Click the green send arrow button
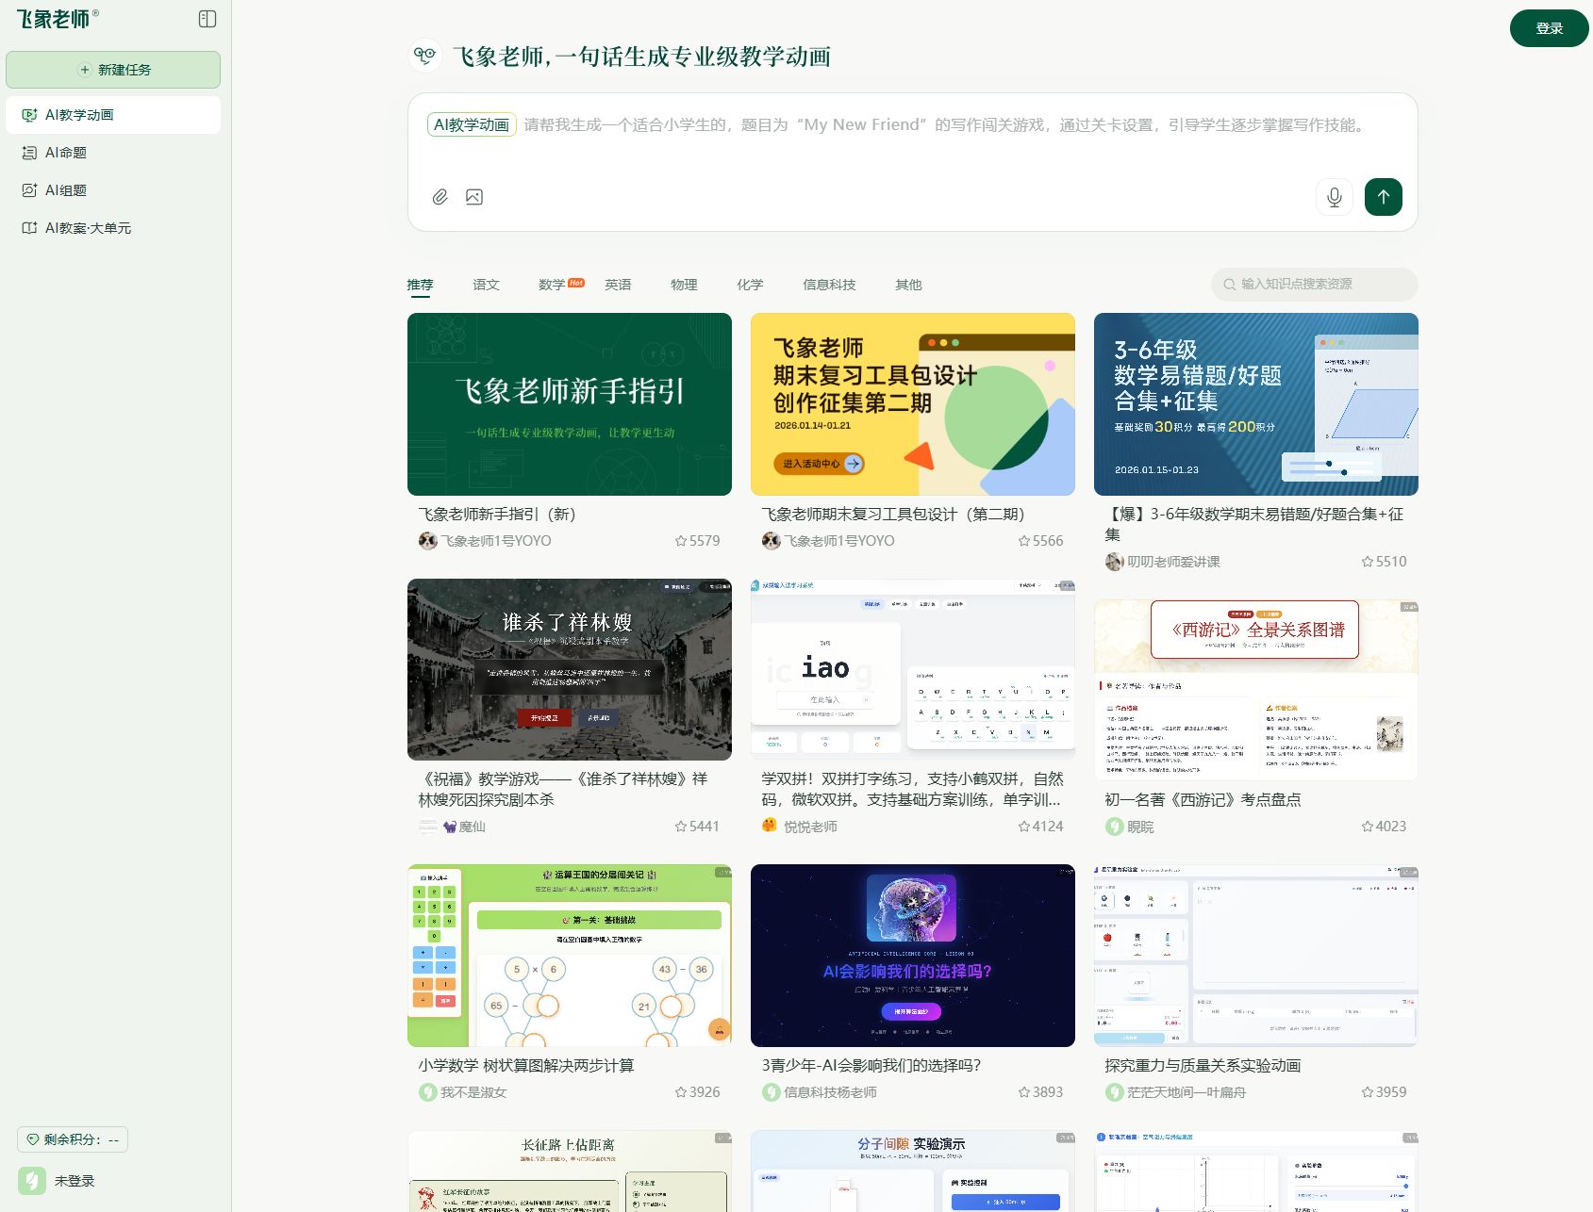1593x1212 pixels. [x=1383, y=197]
